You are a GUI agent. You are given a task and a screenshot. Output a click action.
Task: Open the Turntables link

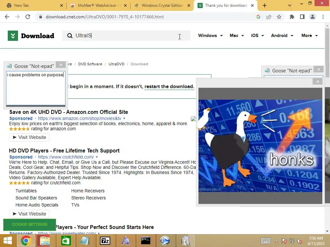26,191
